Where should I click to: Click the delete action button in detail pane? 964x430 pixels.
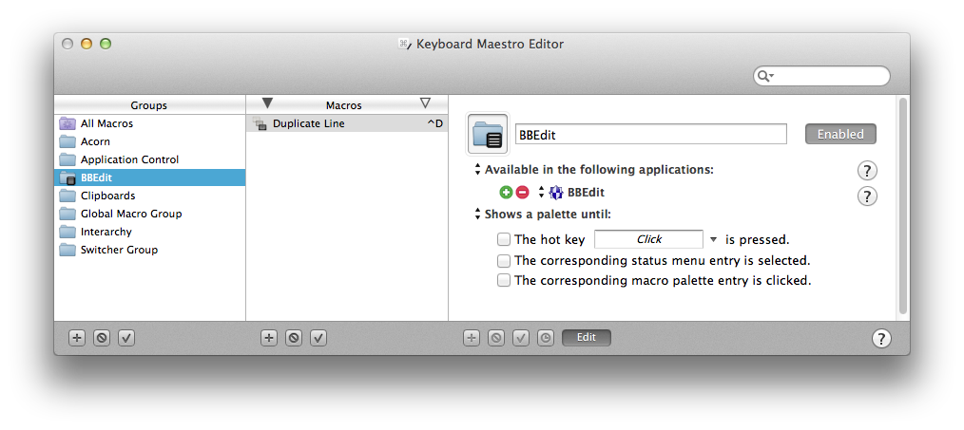pos(496,338)
